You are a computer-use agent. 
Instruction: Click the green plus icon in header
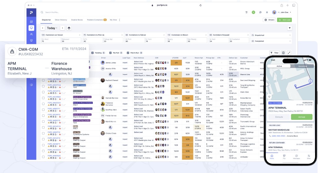pyautogui.click(x=253, y=12)
